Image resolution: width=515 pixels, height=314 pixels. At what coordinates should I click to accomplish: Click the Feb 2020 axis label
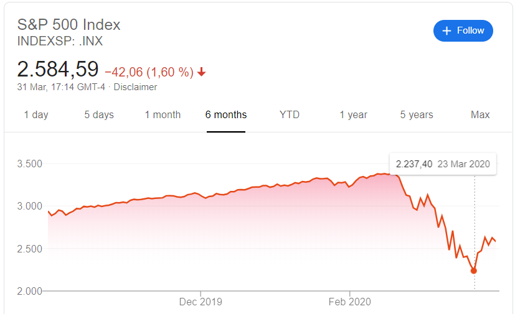[349, 302]
